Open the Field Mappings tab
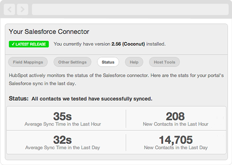This screenshot has width=232, height=165. 28,62
